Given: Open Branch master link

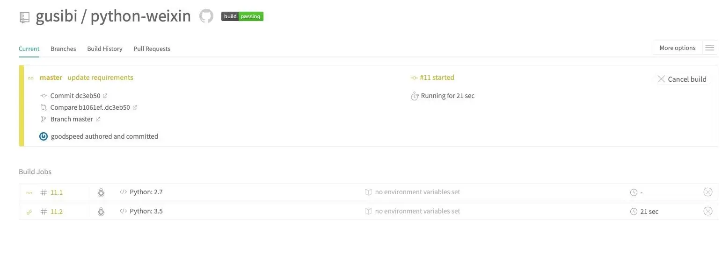Looking at the screenshot, I should tap(72, 119).
